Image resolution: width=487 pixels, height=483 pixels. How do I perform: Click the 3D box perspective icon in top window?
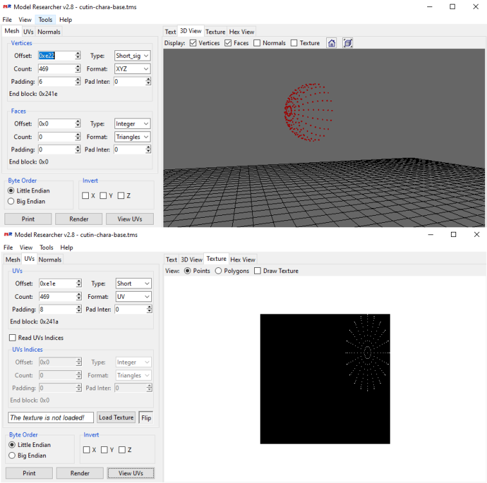[347, 43]
